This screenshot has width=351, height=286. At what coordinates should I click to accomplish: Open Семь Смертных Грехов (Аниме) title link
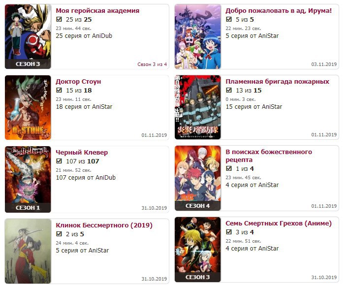coord(279,223)
